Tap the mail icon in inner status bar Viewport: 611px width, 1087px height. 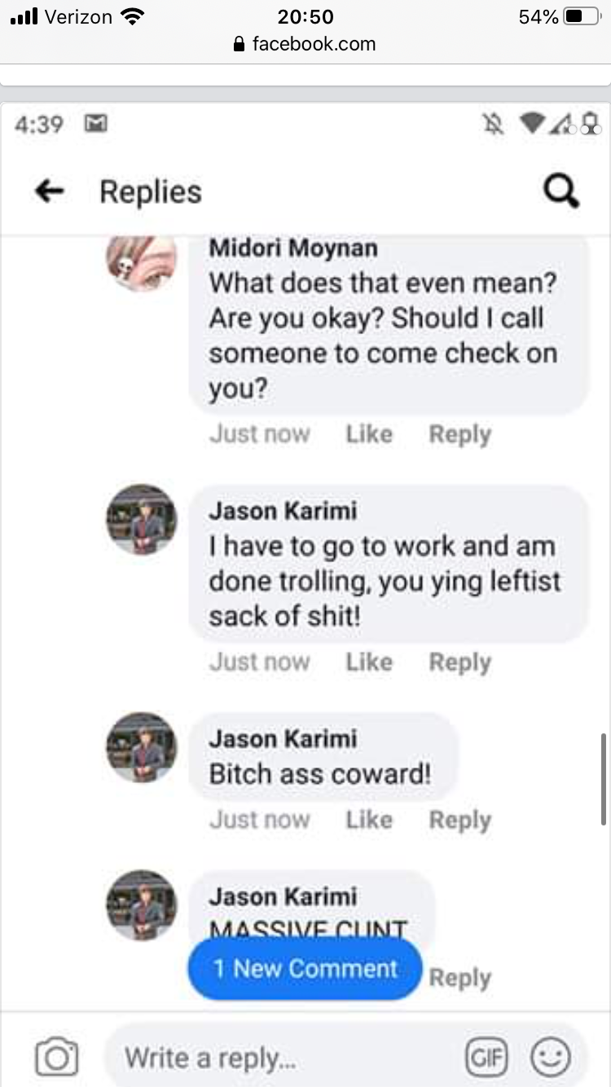coord(97,124)
